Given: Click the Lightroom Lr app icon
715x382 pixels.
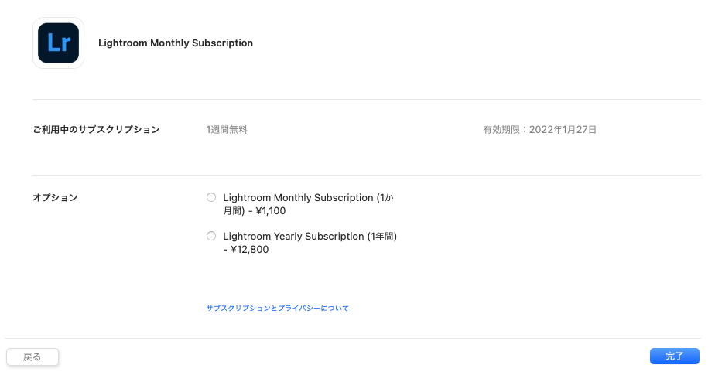Looking at the screenshot, I should (x=58, y=43).
